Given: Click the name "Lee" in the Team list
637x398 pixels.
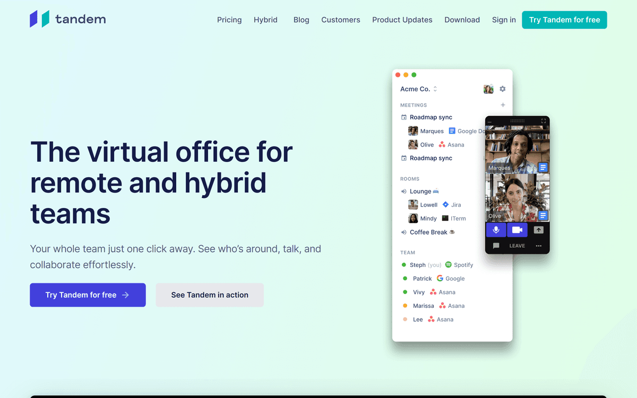Looking at the screenshot, I should point(418,319).
